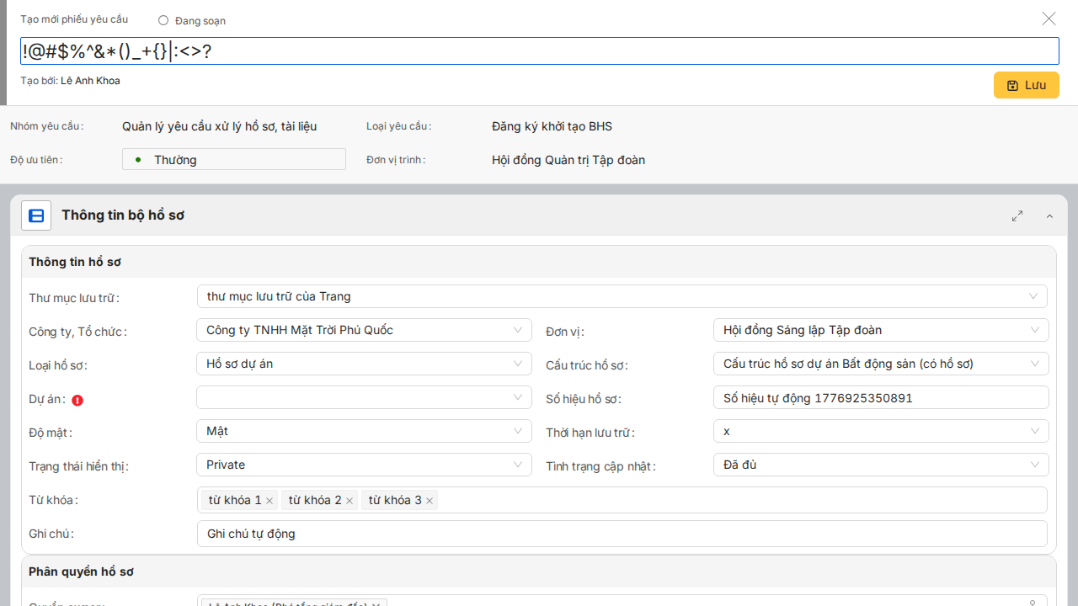Viewport: 1078px width, 606px height.
Task: Save the request with Lưu button
Action: 1026,85
